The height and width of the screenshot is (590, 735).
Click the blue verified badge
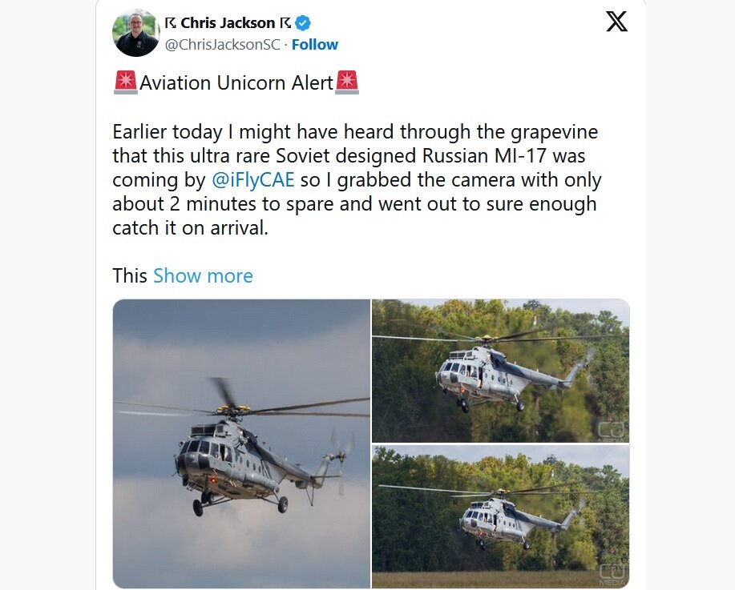tap(304, 23)
